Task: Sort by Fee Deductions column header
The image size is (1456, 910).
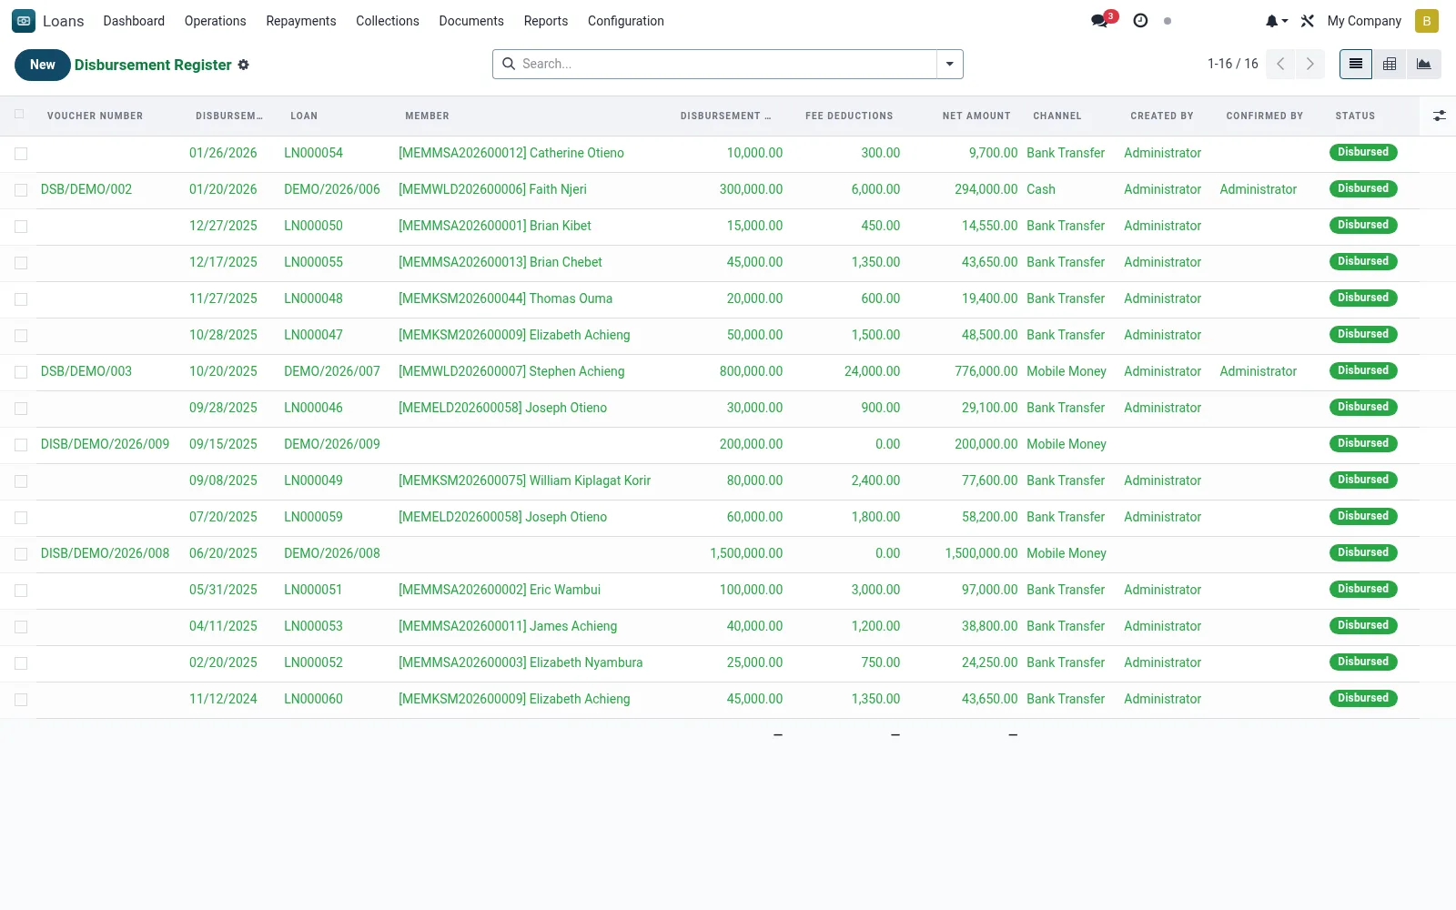Action: (x=849, y=116)
